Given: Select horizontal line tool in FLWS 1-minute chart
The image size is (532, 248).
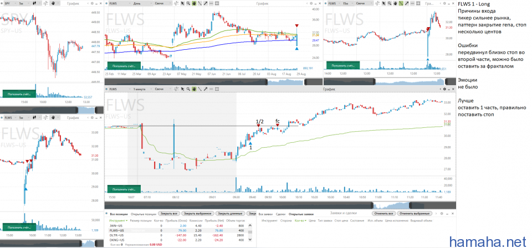Looking at the screenshot, I should pyautogui.click(x=211, y=89).
